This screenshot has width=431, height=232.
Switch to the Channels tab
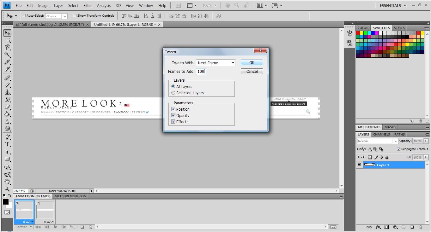[x=381, y=134]
